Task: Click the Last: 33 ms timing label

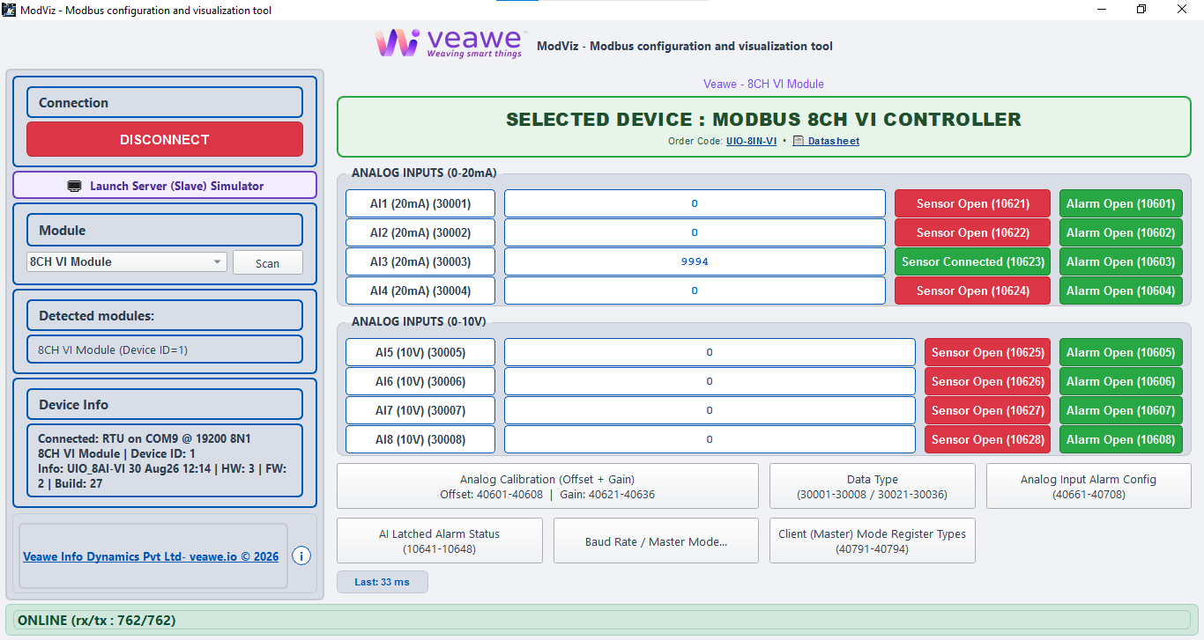Action: (383, 582)
